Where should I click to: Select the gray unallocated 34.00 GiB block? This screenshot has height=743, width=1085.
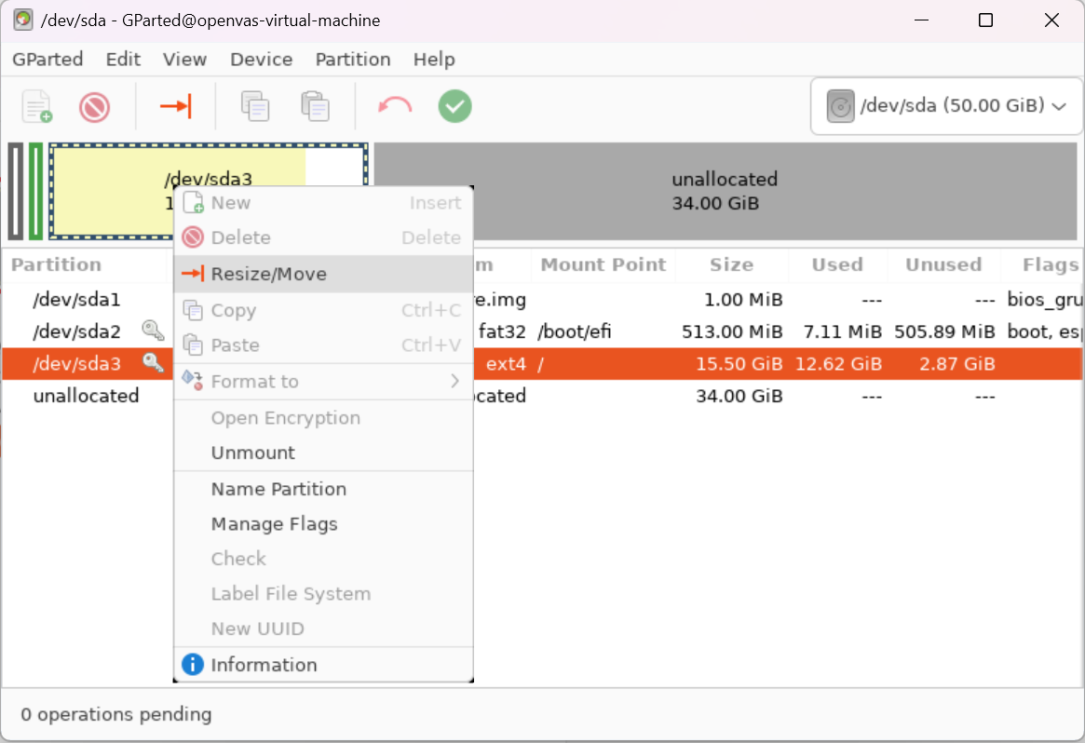[726, 191]
